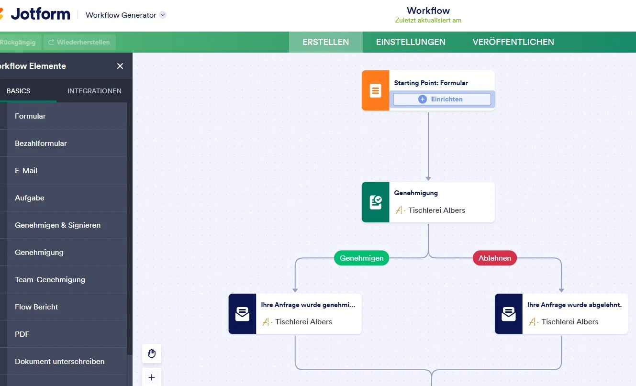
Task: Click the Genehmigen branch label
Action: [x=361, y=258]
